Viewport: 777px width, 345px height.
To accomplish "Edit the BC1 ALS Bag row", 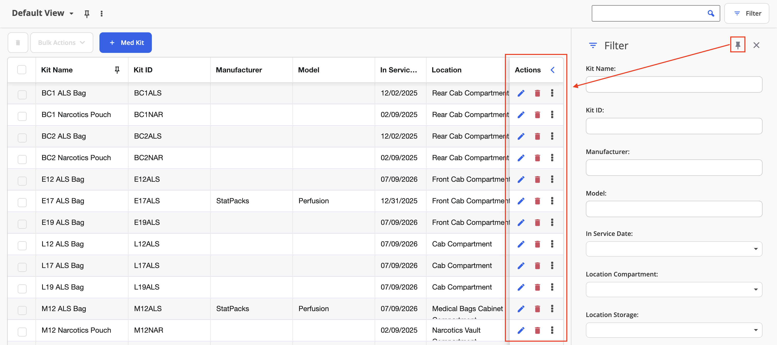I will click(x=521, y=93).
